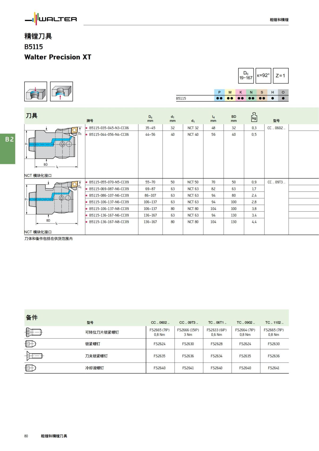Image resolution: width=319 pixels, height=451 pixels.
Task: Select part number B5115-106-137-N6-CC09
Action: tap(109, 202)
